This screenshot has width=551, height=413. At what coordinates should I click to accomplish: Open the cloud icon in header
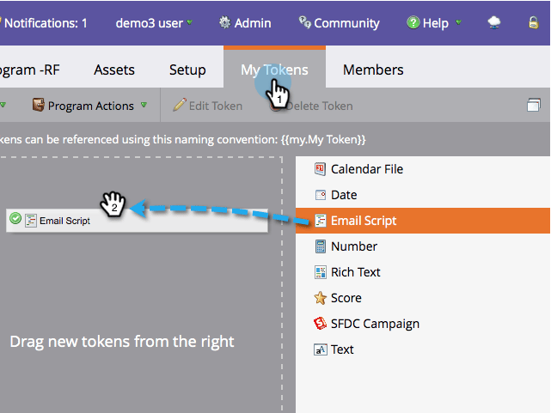[494, 23]
